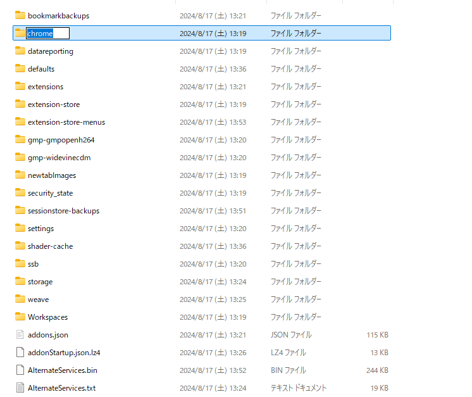This screenshot has width=472, height=397.
Task: Click the bookmarkbackups folder icon
Action: click(20, 15)
